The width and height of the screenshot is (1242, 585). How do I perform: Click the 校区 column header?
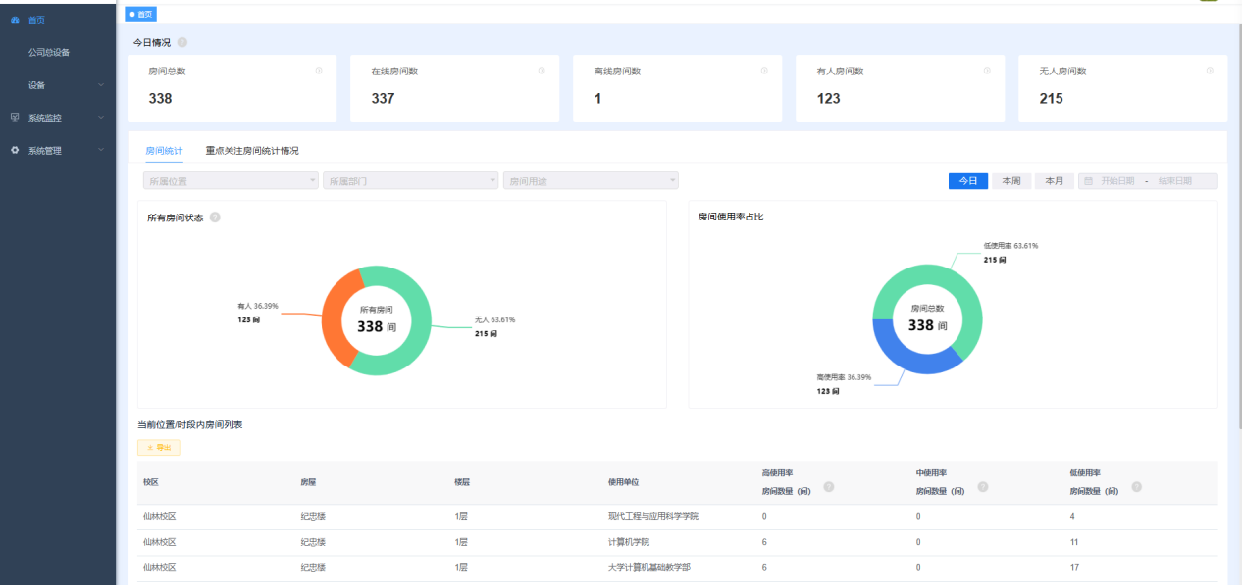[151, 482]
